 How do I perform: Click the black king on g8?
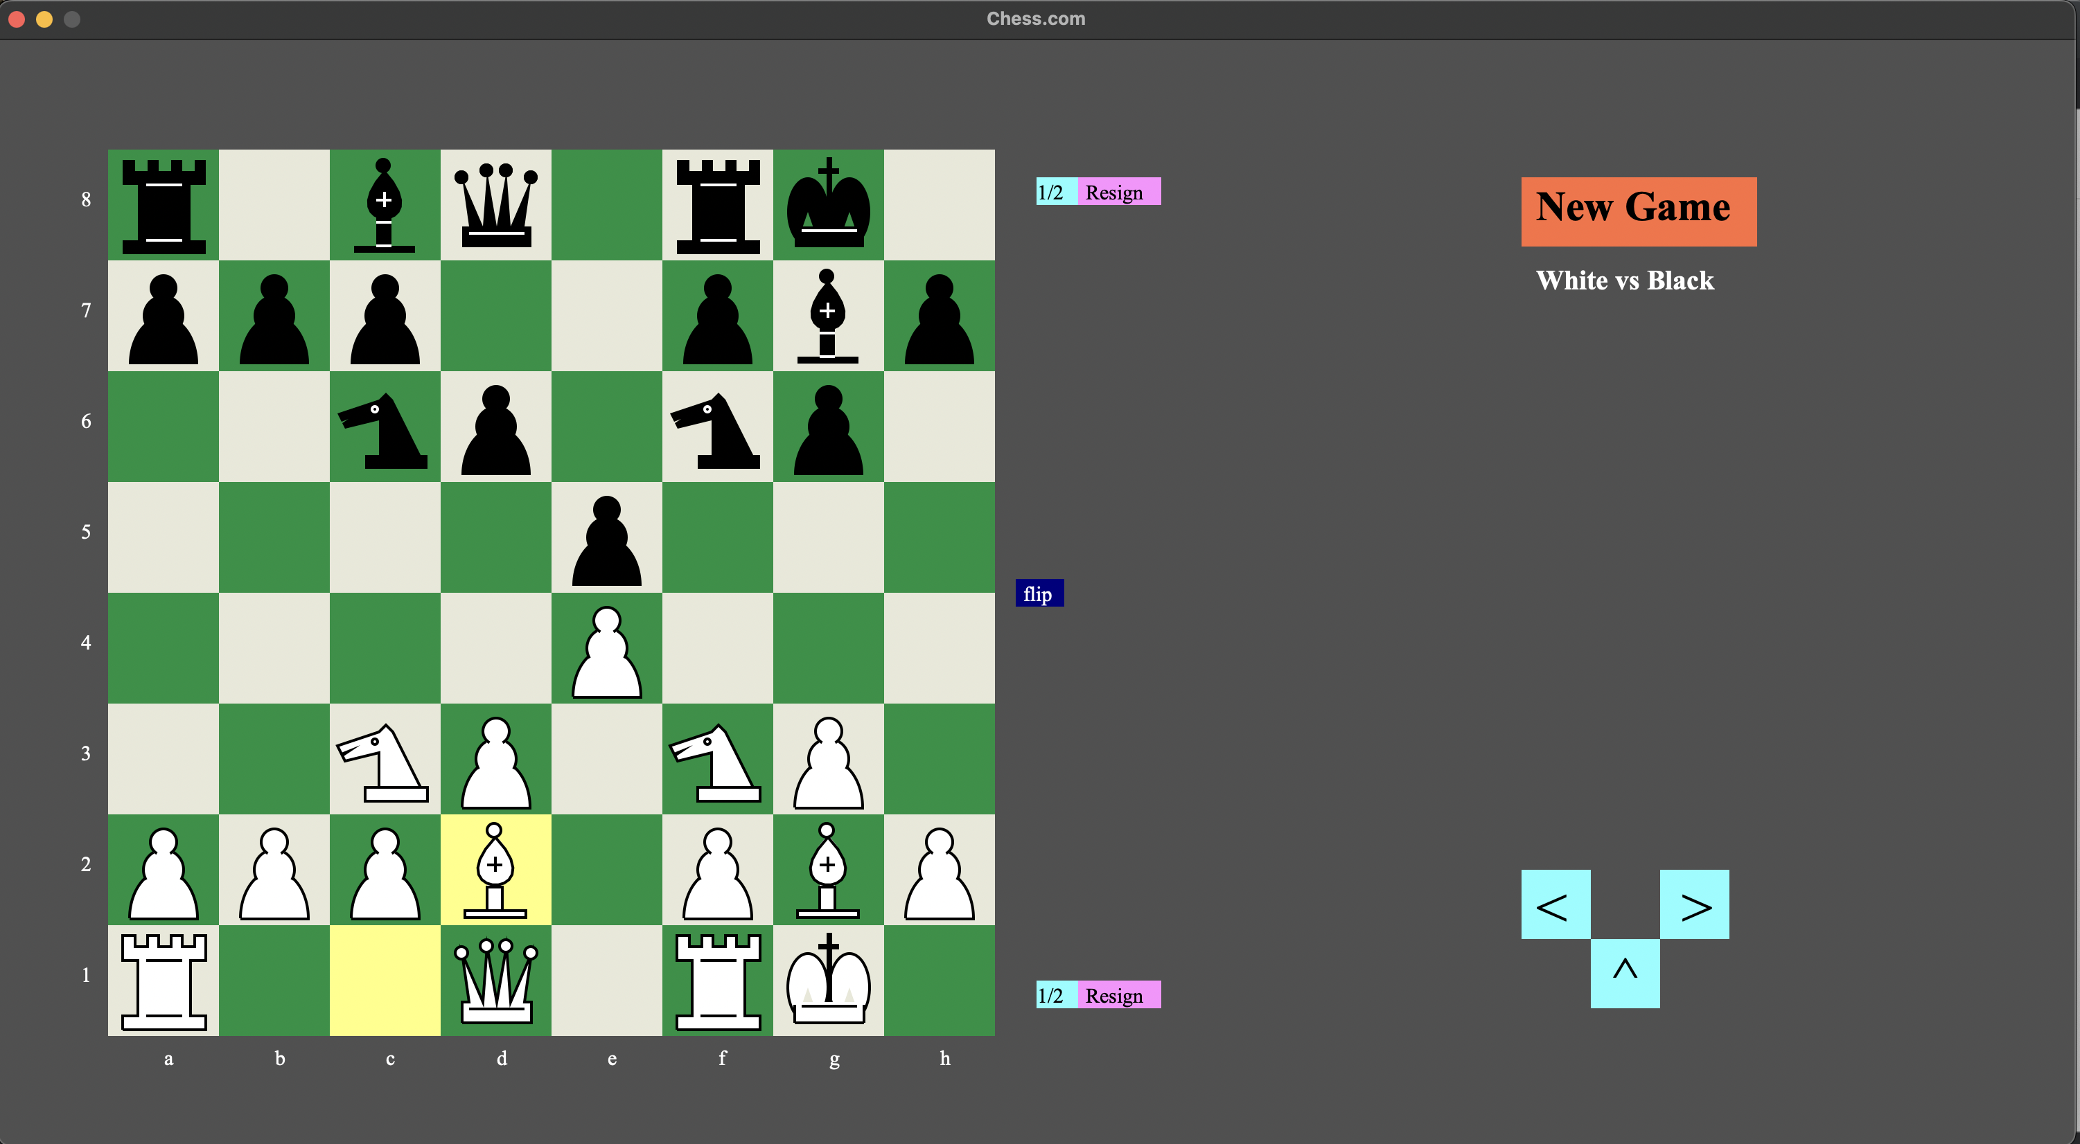(829, 205)
